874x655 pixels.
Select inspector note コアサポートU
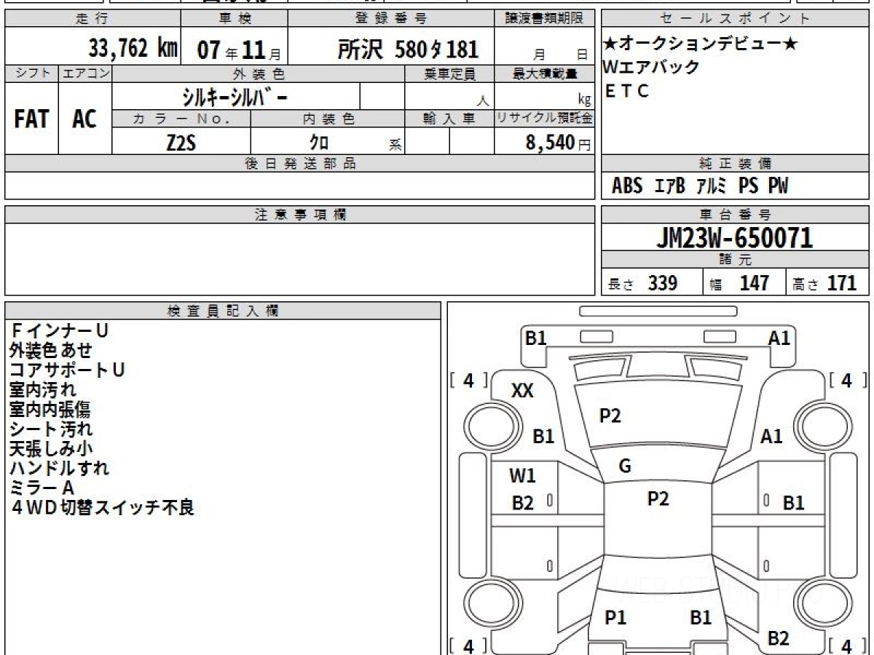tap(68, 370)
